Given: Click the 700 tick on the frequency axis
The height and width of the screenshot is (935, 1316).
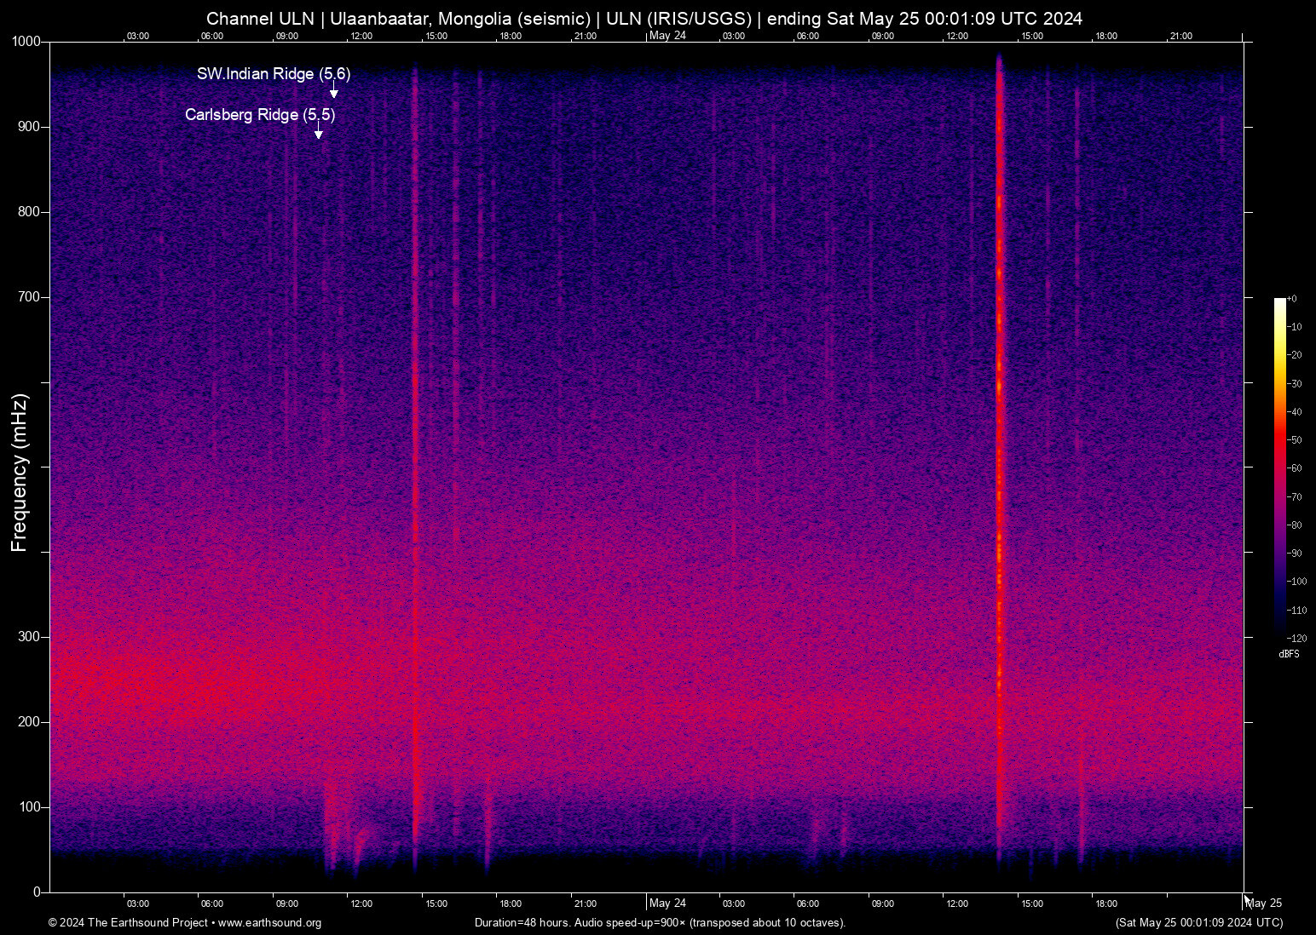Looking at the screenshot, I should click(30, 297).
